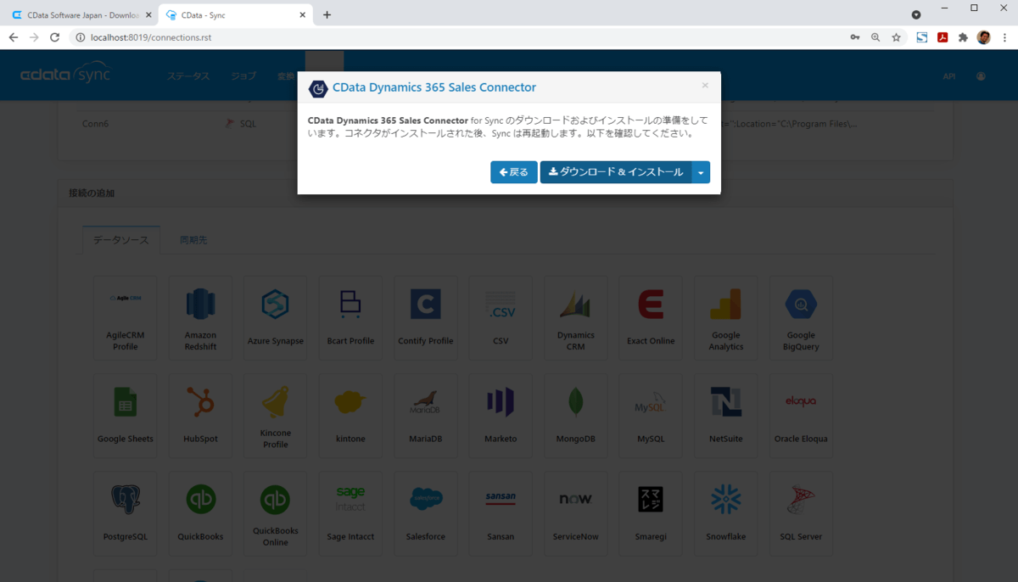Select the Marketo connector
The height and width of the screenshot is (582, 1018).
[501, 416]
